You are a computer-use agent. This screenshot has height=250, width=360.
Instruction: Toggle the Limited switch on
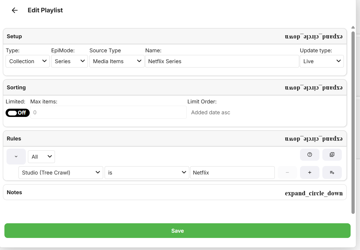pyautogui.click(x=17, y=113)
